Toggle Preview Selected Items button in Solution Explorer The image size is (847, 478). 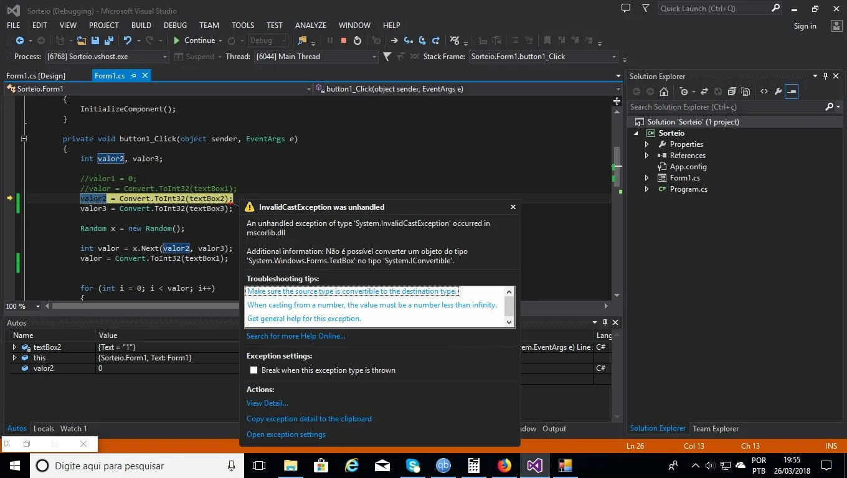(x=792, y=91)
